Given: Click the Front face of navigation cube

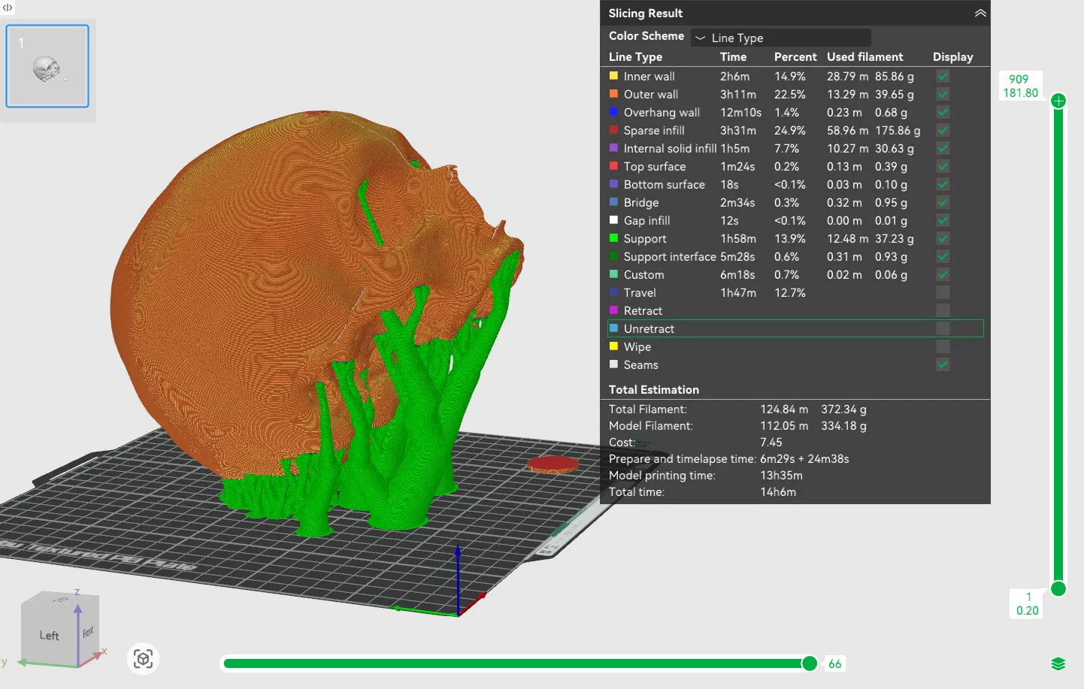Looking at the screenshot, I should [x=88, y=633].
